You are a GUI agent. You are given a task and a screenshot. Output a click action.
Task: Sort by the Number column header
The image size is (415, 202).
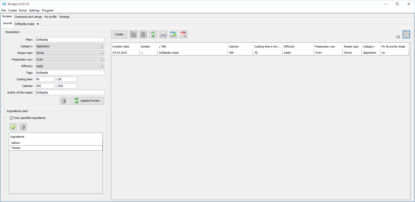(x=148, y=46)
